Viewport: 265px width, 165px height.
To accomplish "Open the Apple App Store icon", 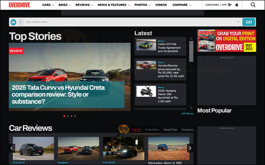I will [x=237, y=5].
